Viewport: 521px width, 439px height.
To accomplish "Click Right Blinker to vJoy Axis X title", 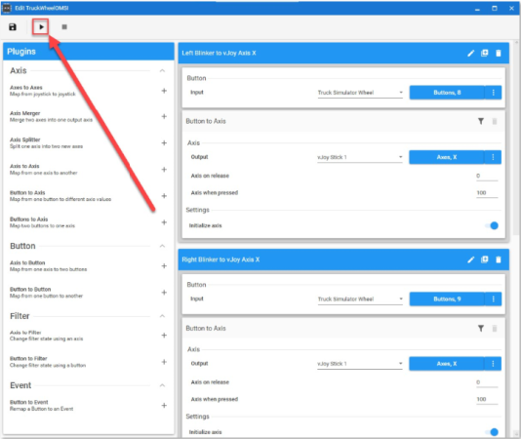I will click(x=220, y=259).
